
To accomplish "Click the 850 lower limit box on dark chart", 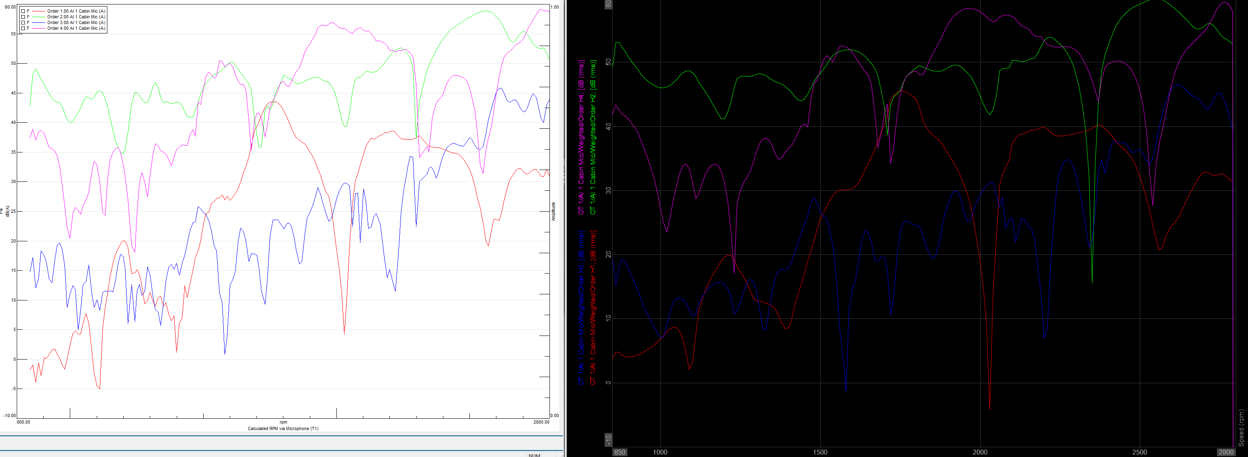I will tap(620, 452).
